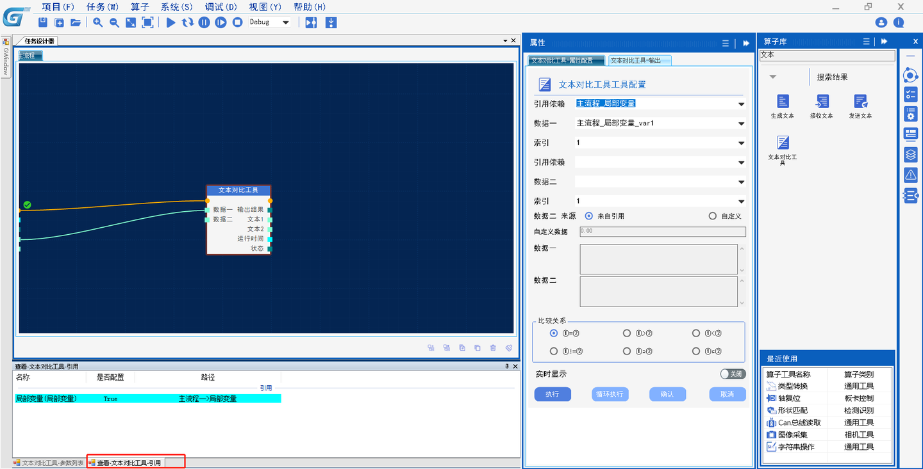Expand 属性 panel with double-arrow icon
Image resolution: width=923 pixels, height=469 pixels.
746,43
